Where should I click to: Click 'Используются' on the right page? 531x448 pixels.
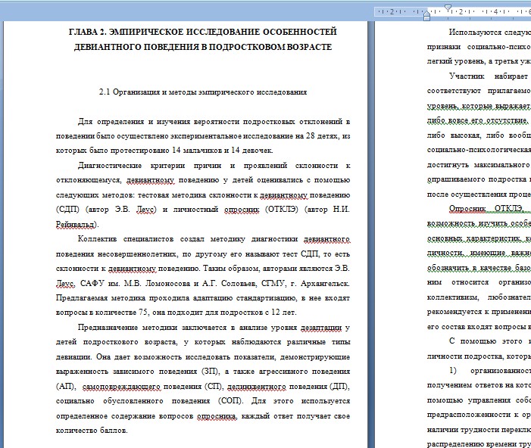pyautogui.click(x=475, y=32)
